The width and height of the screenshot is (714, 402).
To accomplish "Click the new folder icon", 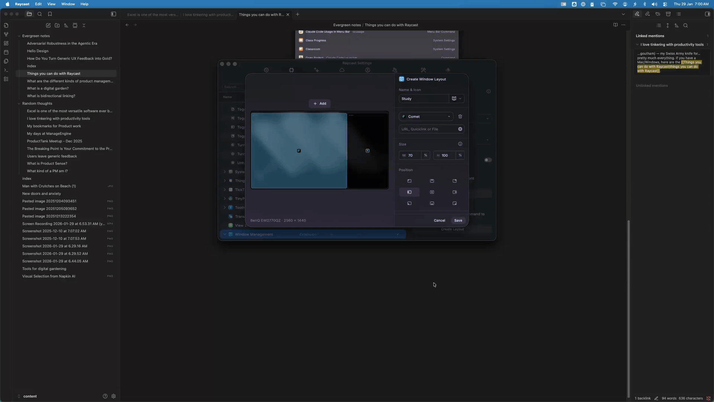I will (57, 25).
